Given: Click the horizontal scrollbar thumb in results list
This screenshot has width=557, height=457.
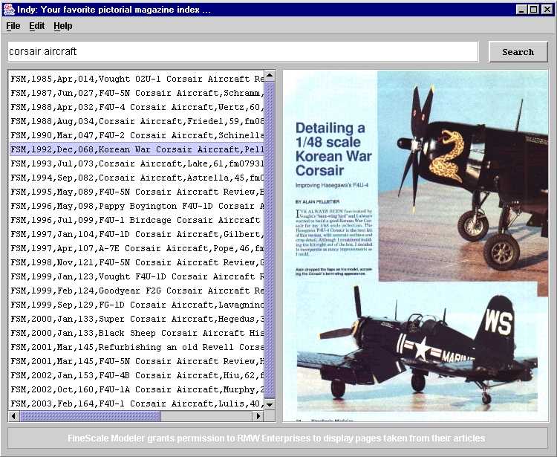Looking at the screenshot, I should [89, 416].
